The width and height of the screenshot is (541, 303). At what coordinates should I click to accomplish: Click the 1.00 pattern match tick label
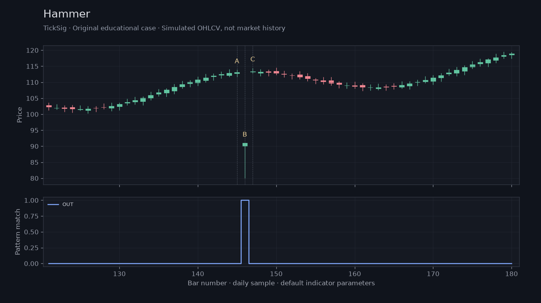click(x=32, y=200)
